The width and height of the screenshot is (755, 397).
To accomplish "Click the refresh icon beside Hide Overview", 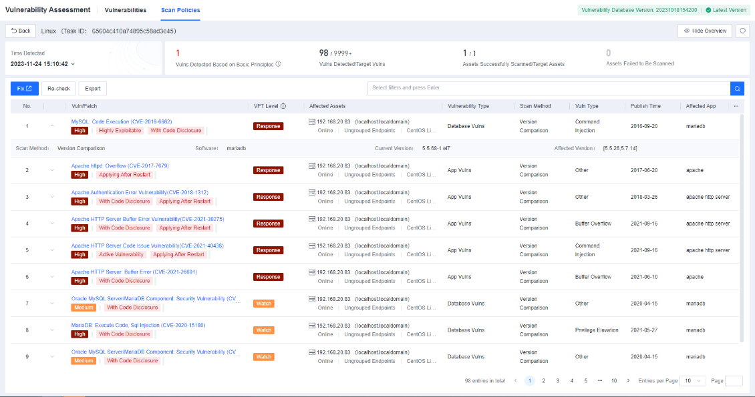I will (x=742, y=31).
